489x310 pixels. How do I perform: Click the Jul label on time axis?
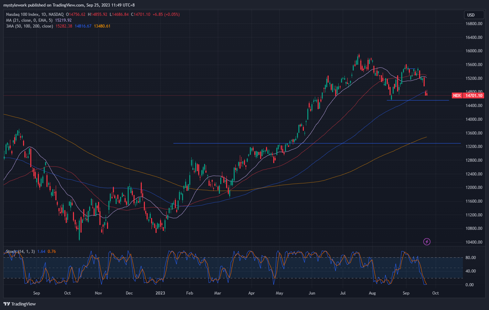[x=343, y=293]
